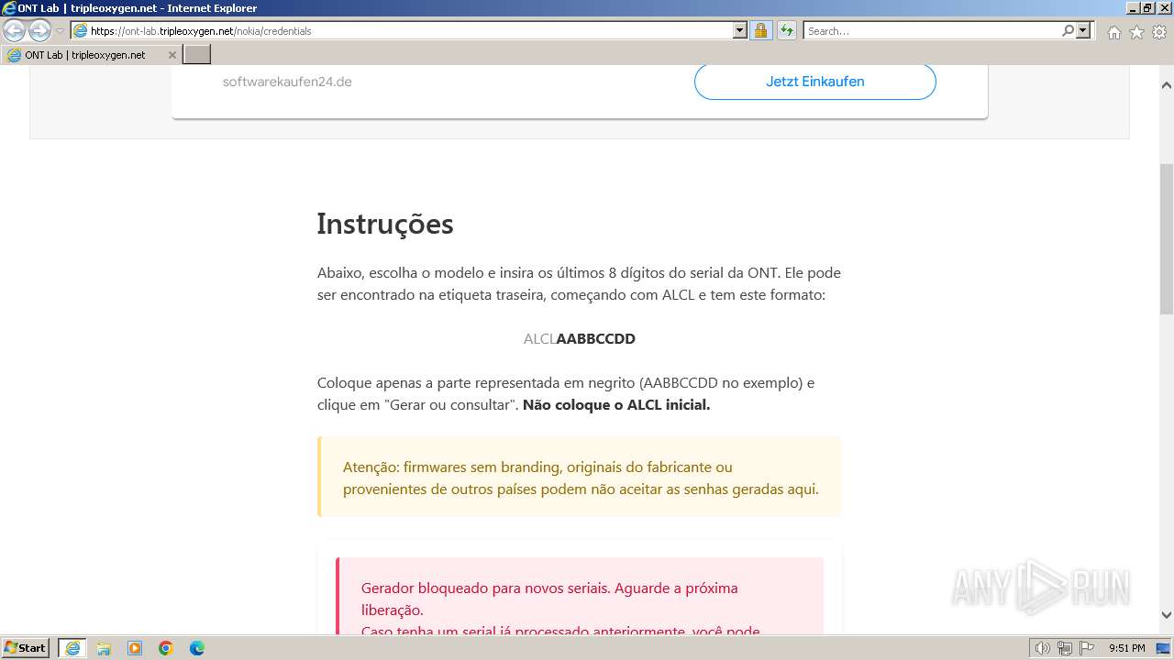Open the softwarekaufen24.de ad link
Viewport: 1174px width, 660px height.
287,82
